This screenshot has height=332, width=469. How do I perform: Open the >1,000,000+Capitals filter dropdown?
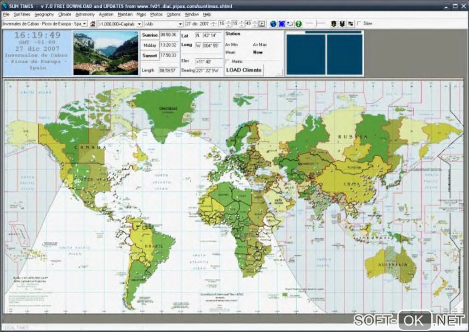pos(139,23)
